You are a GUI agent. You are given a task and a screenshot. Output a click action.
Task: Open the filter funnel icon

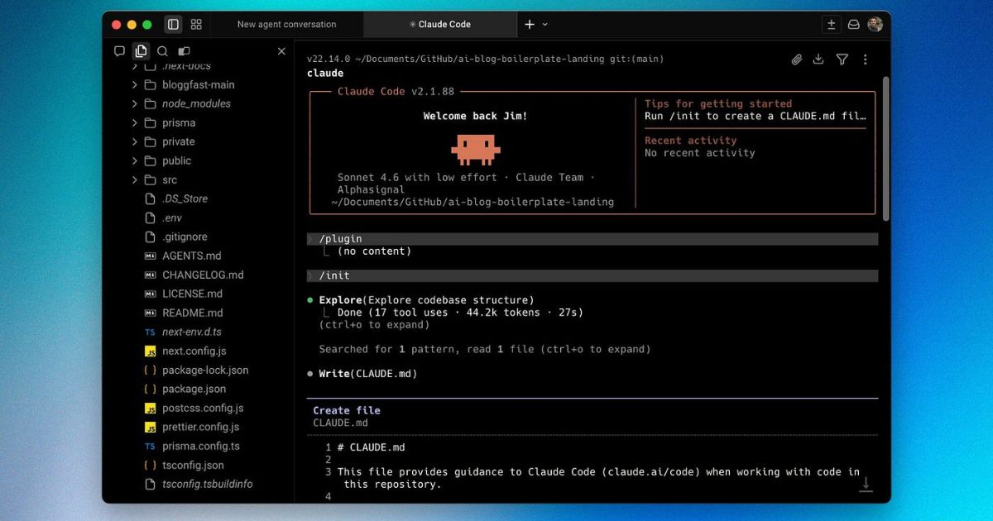842,60
